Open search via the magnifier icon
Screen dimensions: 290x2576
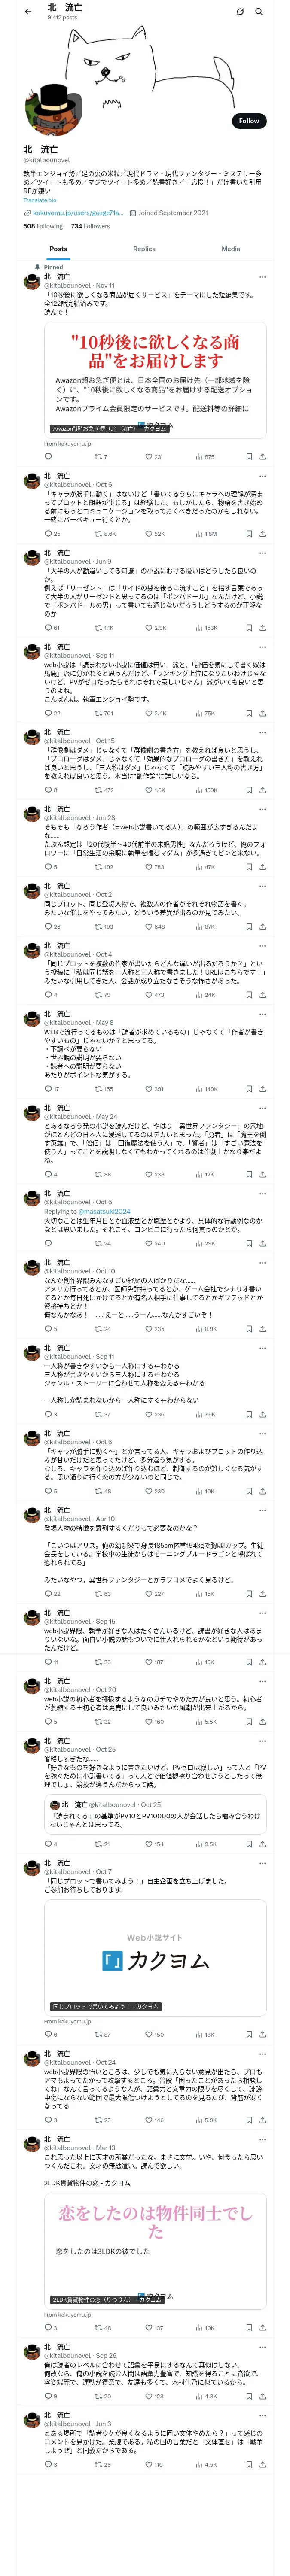[259, 11]
